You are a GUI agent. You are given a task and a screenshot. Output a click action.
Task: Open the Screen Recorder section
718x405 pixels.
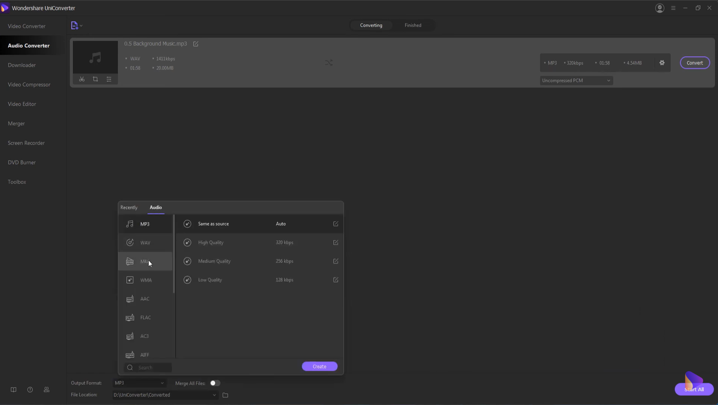26,142
